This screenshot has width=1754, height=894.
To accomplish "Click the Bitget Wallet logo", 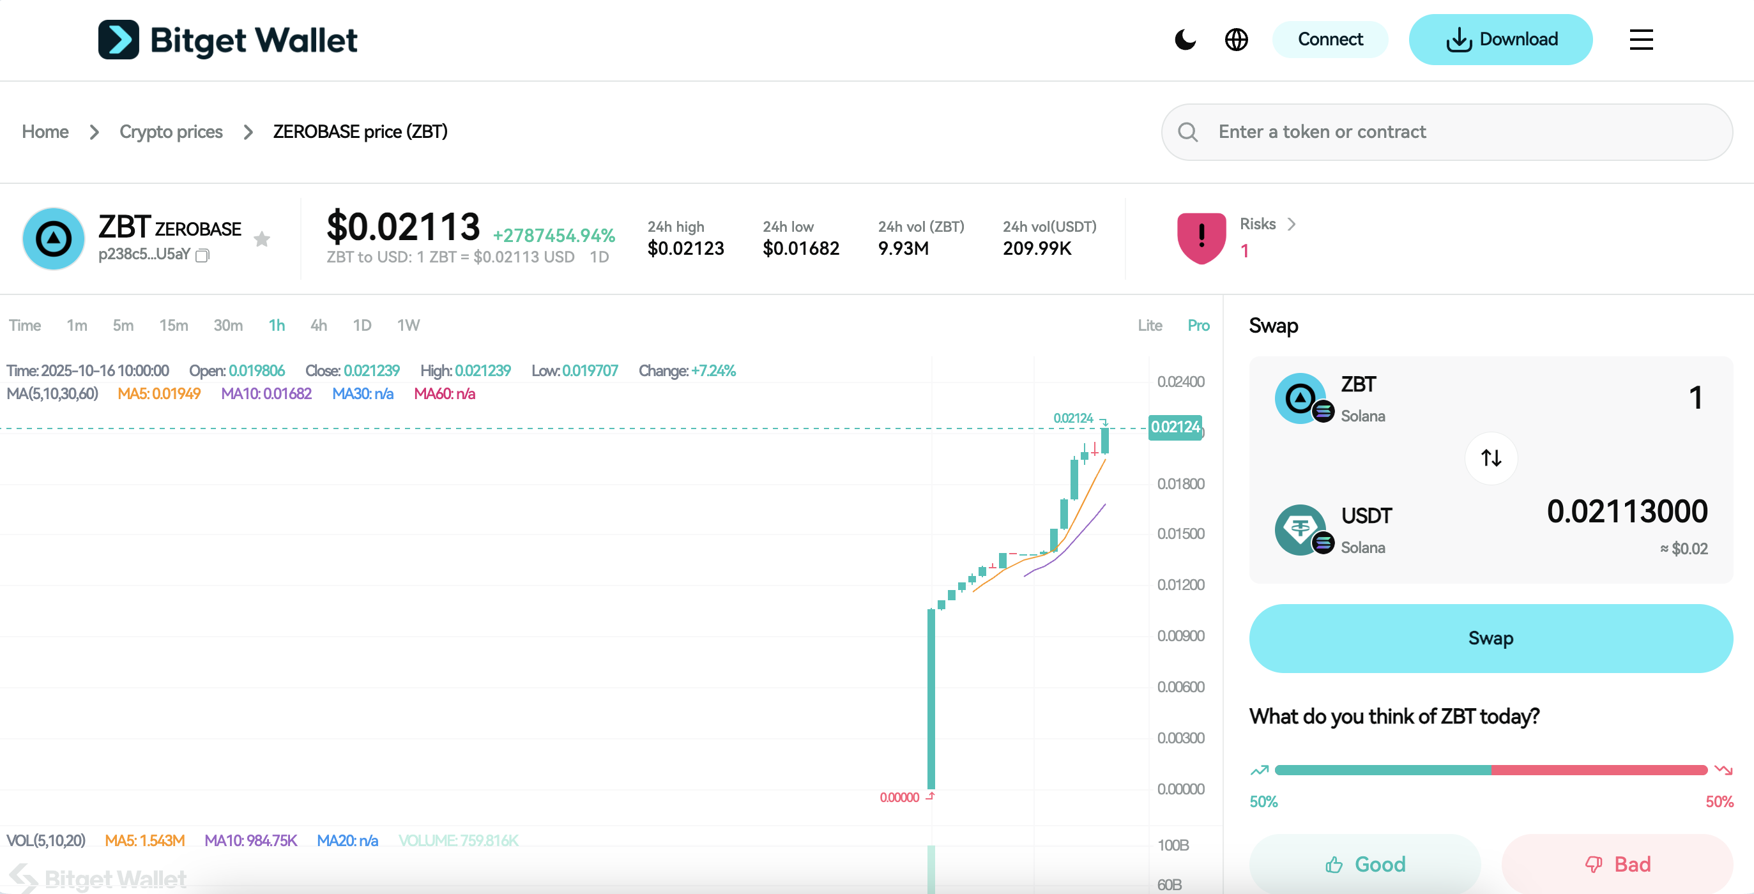I will tap(227, 40).
